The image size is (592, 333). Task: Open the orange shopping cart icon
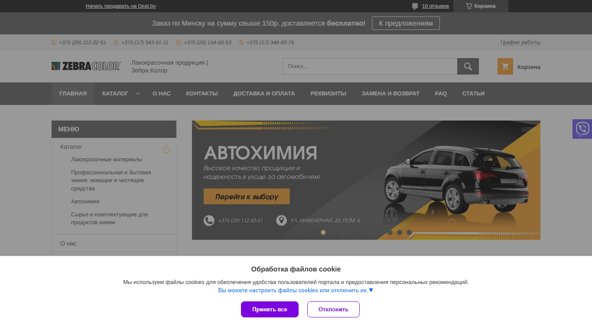[x=505, y=66]
